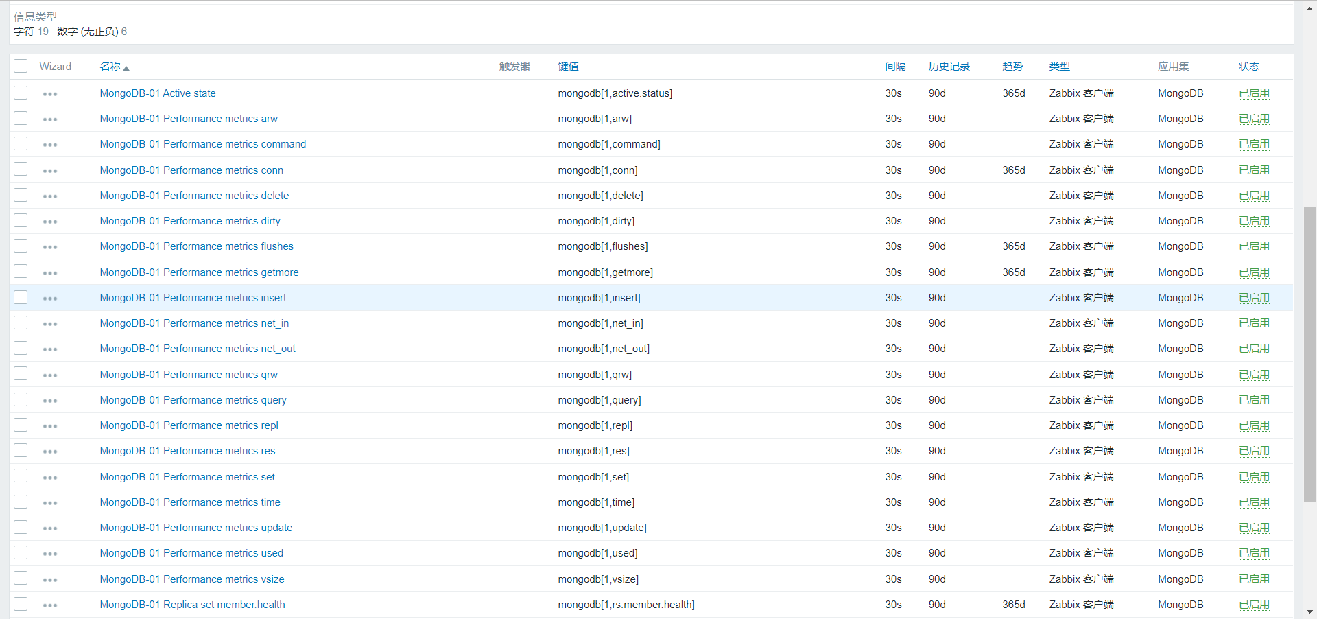
Task: Open wizard dots for Performance metrics arw
Action: 50,119
